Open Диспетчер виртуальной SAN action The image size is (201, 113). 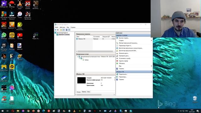click(x=128, y=51)
